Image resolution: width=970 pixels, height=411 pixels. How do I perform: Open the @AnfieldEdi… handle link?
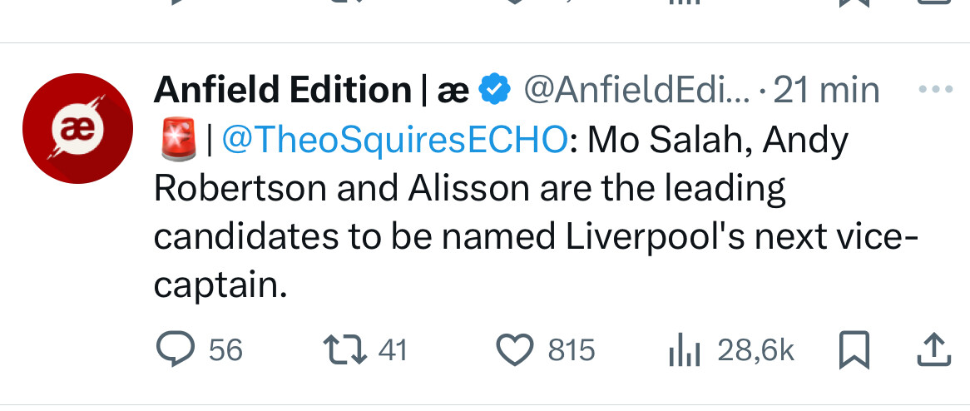pos(638,90)
